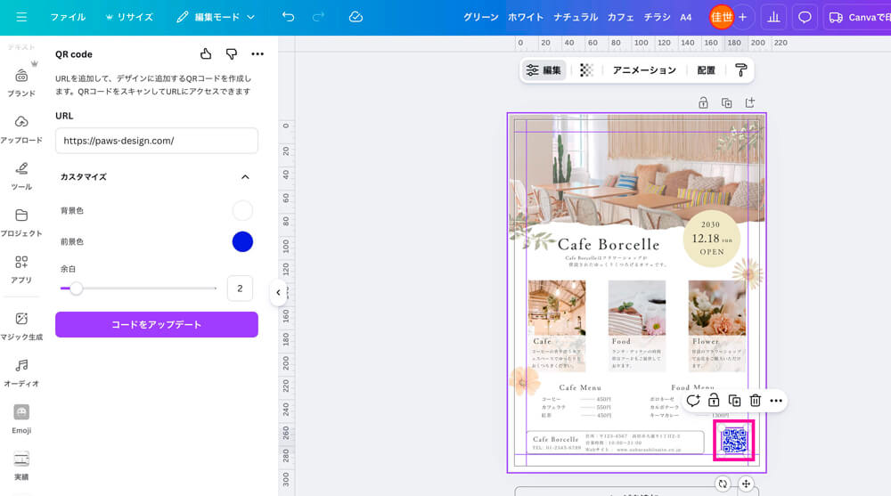The width and height of the screenshot is (891, 496).
Task: Collapse the side panel with arrow handle
Action: (278, 292)
